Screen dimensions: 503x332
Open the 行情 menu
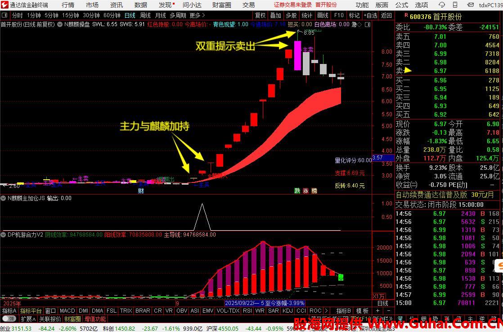(67, 5)
